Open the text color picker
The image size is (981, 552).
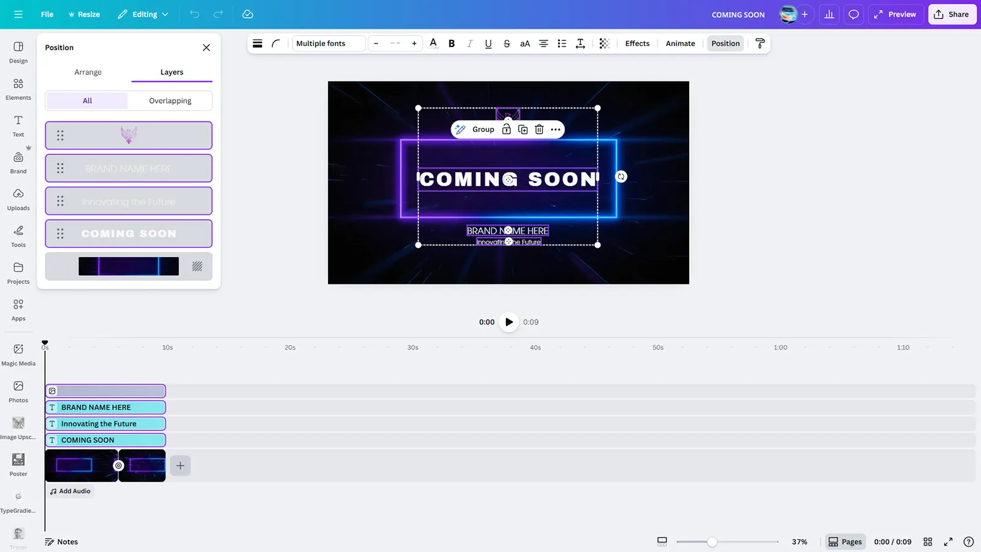point(433,44)
